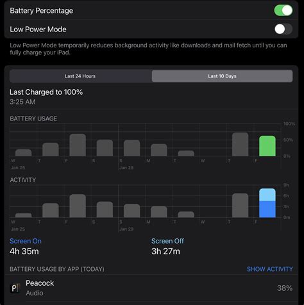Select Wednesday Jan 25 battery usage bar
This screenshot has height=305, width=304.
click(x=23, y=152)
